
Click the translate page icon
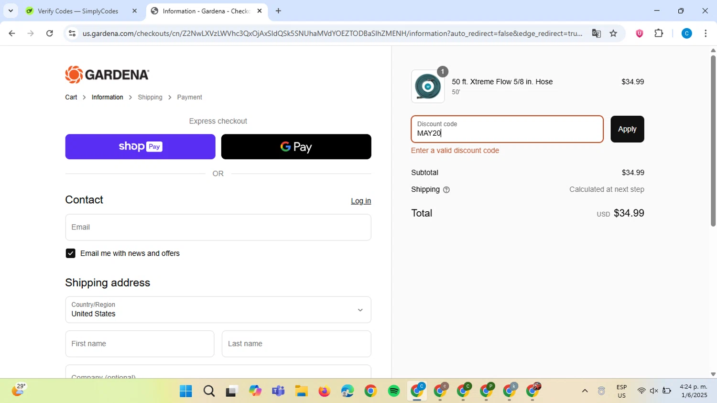click(x=596, y=33)
